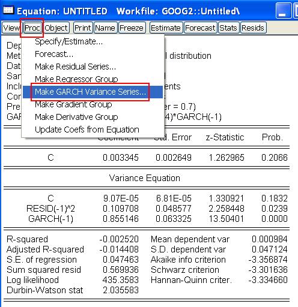Image resolution: width=298 pixels, height=307 pixels.
Task: Click the equation window icon in title bar
Action: [x=8, y=10]
